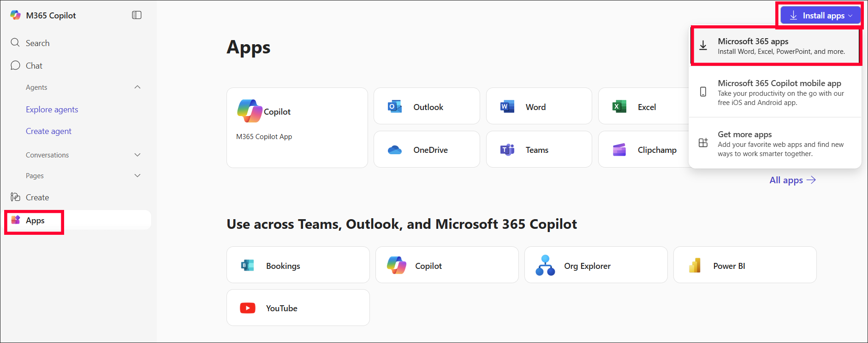The width and height of the screenshot is (868, 343).
Task: Select Microsoft 365 Copilot mobile app option
Action: (x=775, y=92)
